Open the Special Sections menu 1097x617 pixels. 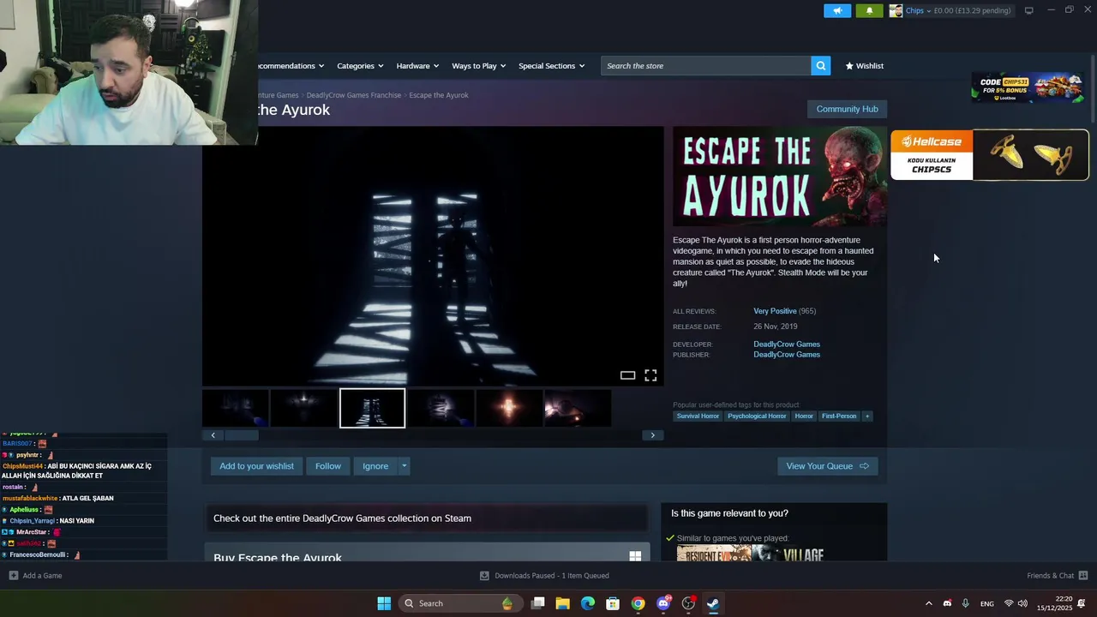551,66
